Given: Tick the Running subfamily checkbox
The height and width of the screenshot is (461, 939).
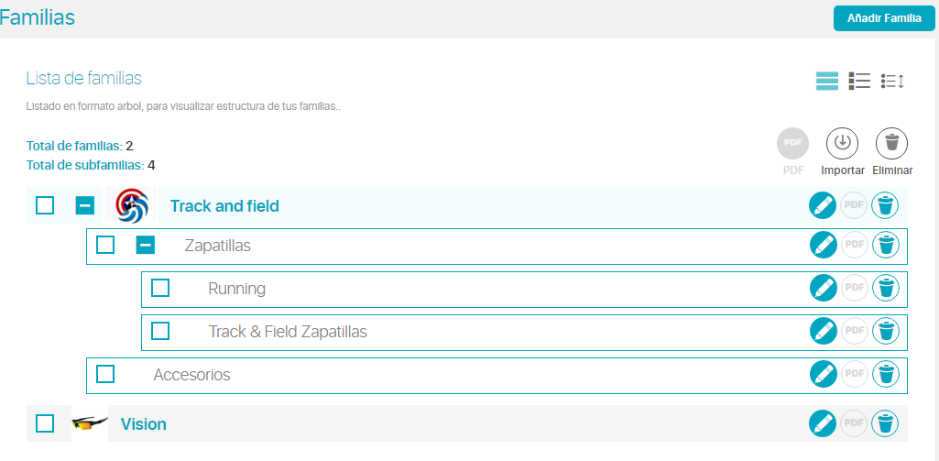Looking at the screenshot, I should pyautogui.click(x=160, y=288).
